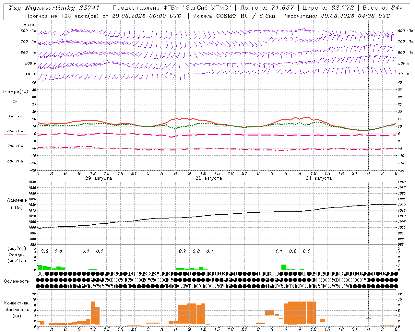415x332 pixels.
Task: Click the Td 2м legend entry
Action: 15,116
